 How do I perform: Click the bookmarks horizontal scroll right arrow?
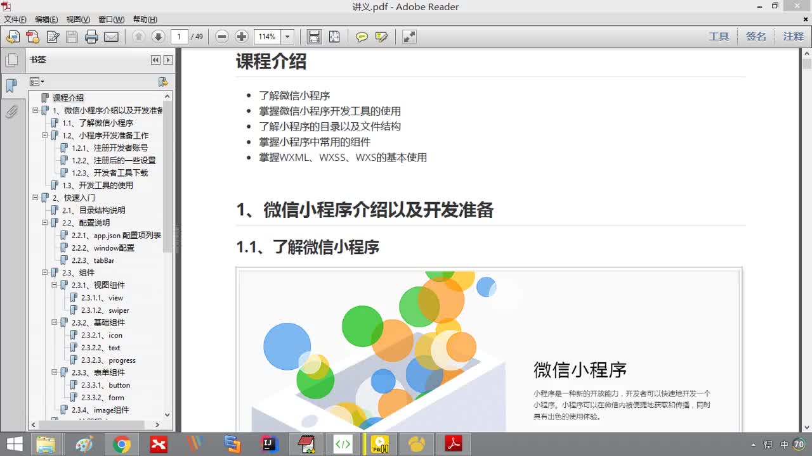tap(158, 425)
